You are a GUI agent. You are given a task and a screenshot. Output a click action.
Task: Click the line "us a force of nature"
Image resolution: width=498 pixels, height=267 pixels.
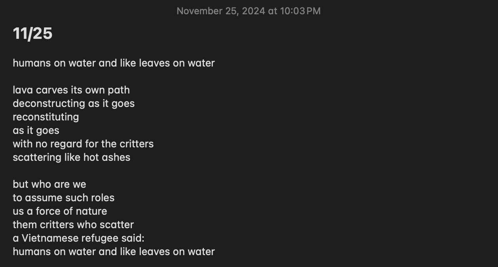point(60,211)
